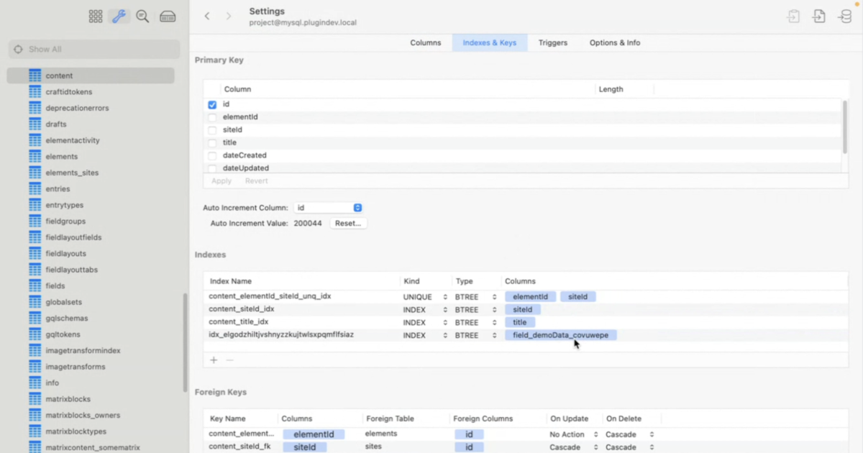This screenshot has width=863, height=453.
Task: Open the Options & Info tab
Action: pos(614,42)
